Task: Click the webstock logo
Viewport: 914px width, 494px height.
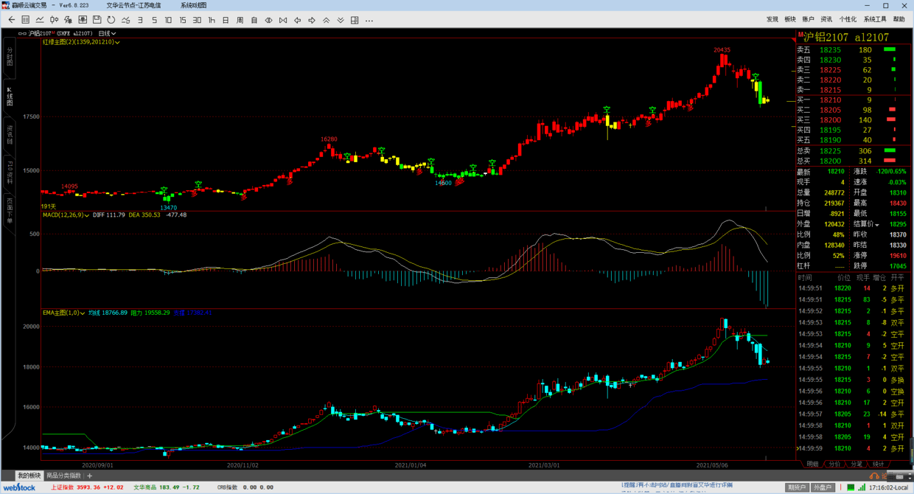Action: [x=18, y=487]
